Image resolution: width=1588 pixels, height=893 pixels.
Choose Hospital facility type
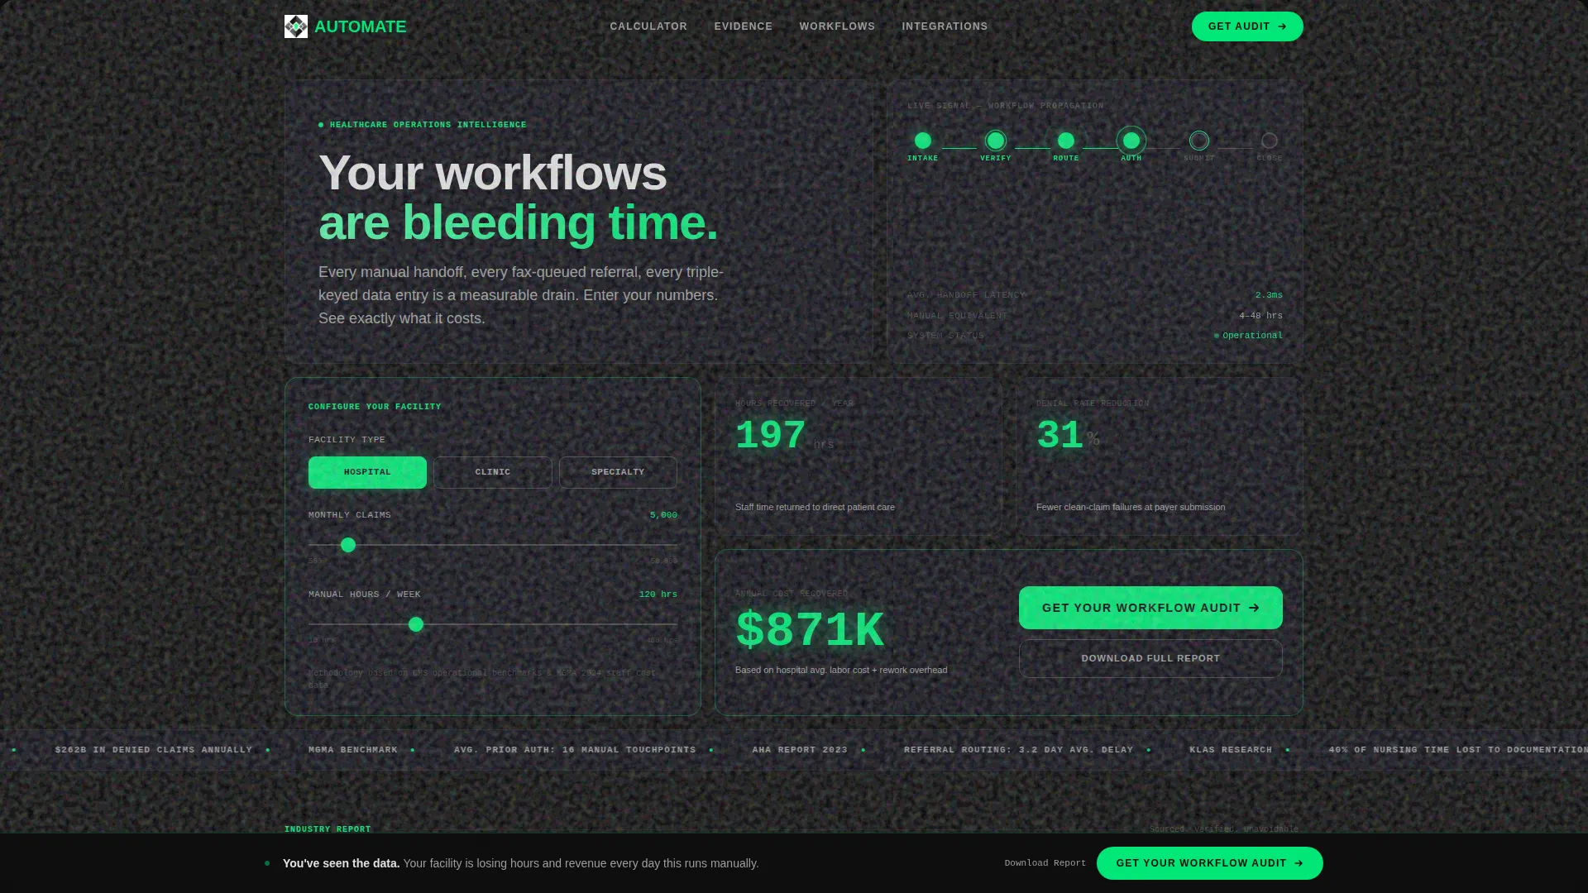[x=367, y=472]
